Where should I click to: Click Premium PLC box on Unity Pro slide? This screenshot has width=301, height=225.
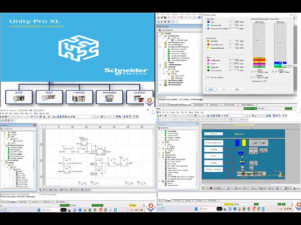[x=79, y=97]
